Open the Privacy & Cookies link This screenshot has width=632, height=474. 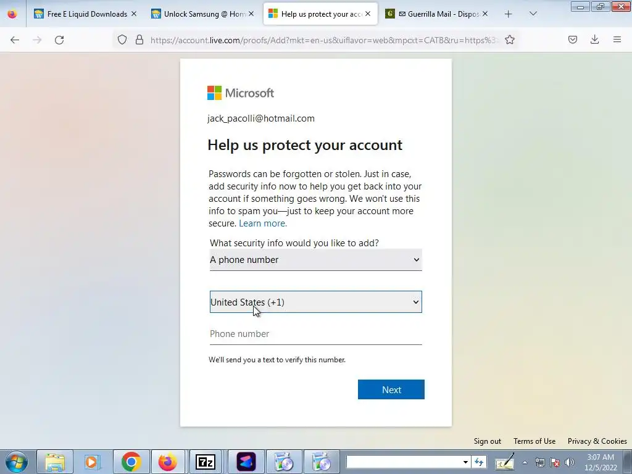(x=597, y=441)
